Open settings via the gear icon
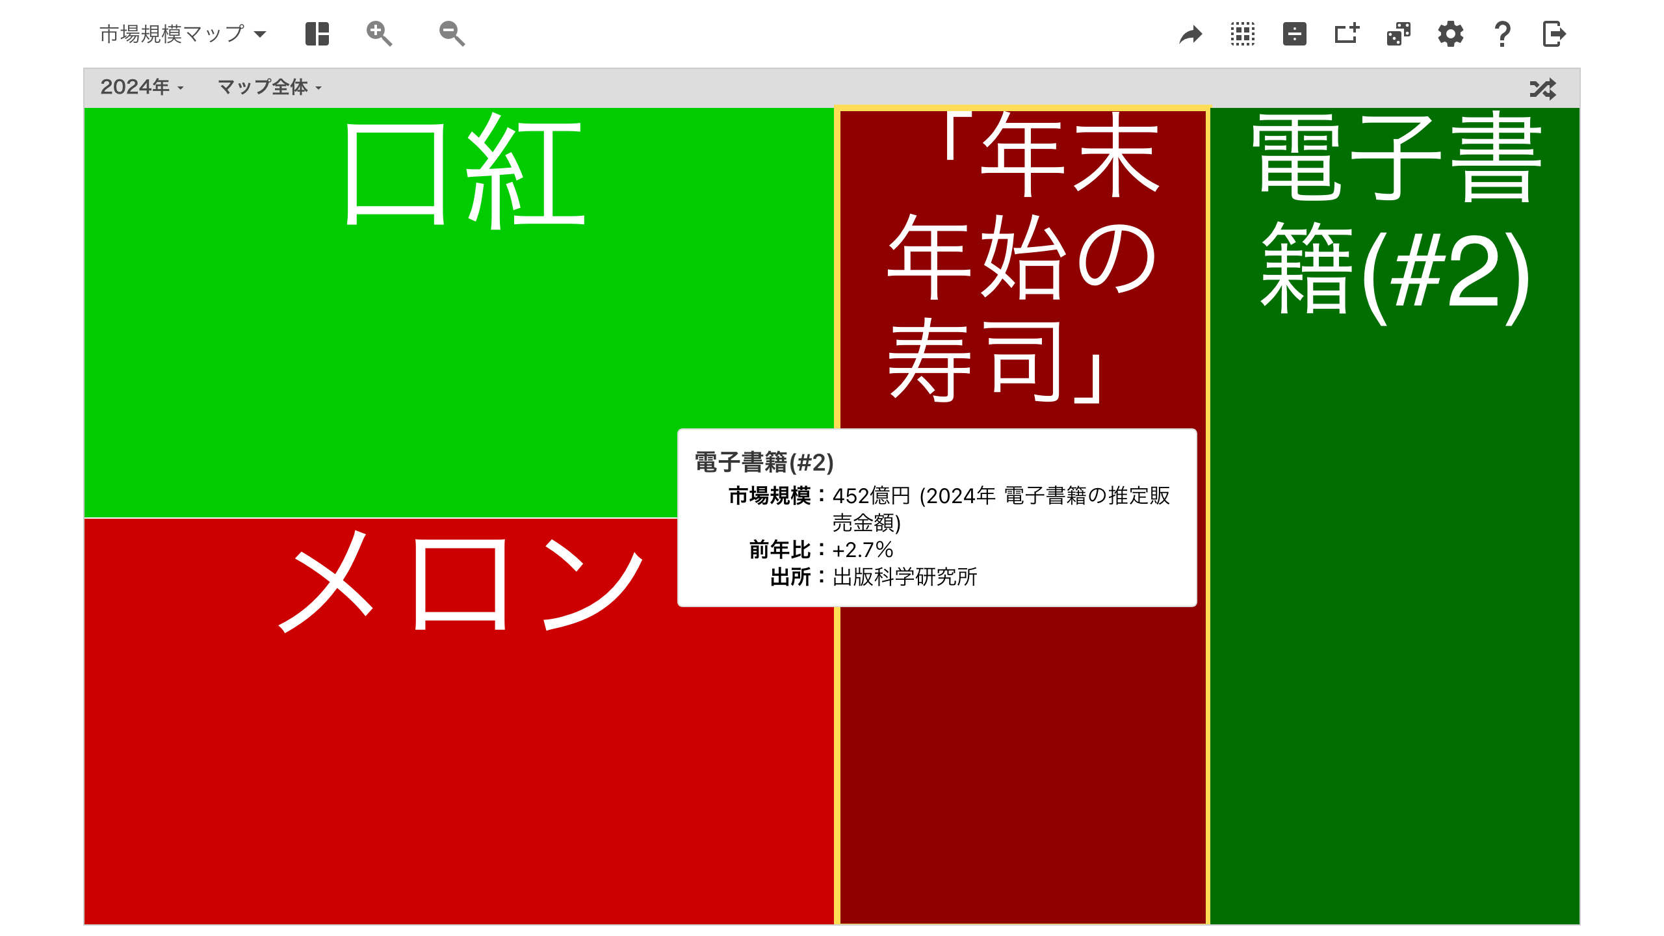This screenshot has height=936, width=1664. [x=1451, y=34]
